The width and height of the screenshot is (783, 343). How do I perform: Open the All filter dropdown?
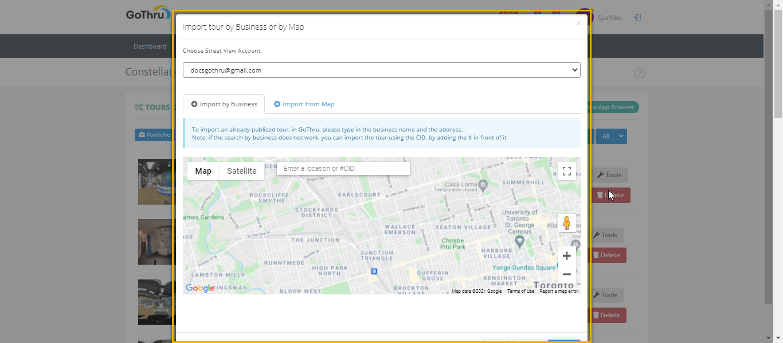[611, 136]
